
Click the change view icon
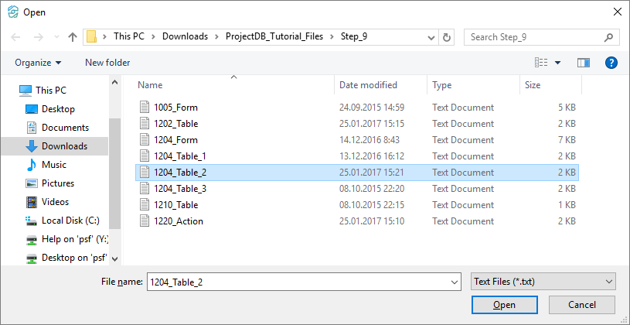(541, 63)
